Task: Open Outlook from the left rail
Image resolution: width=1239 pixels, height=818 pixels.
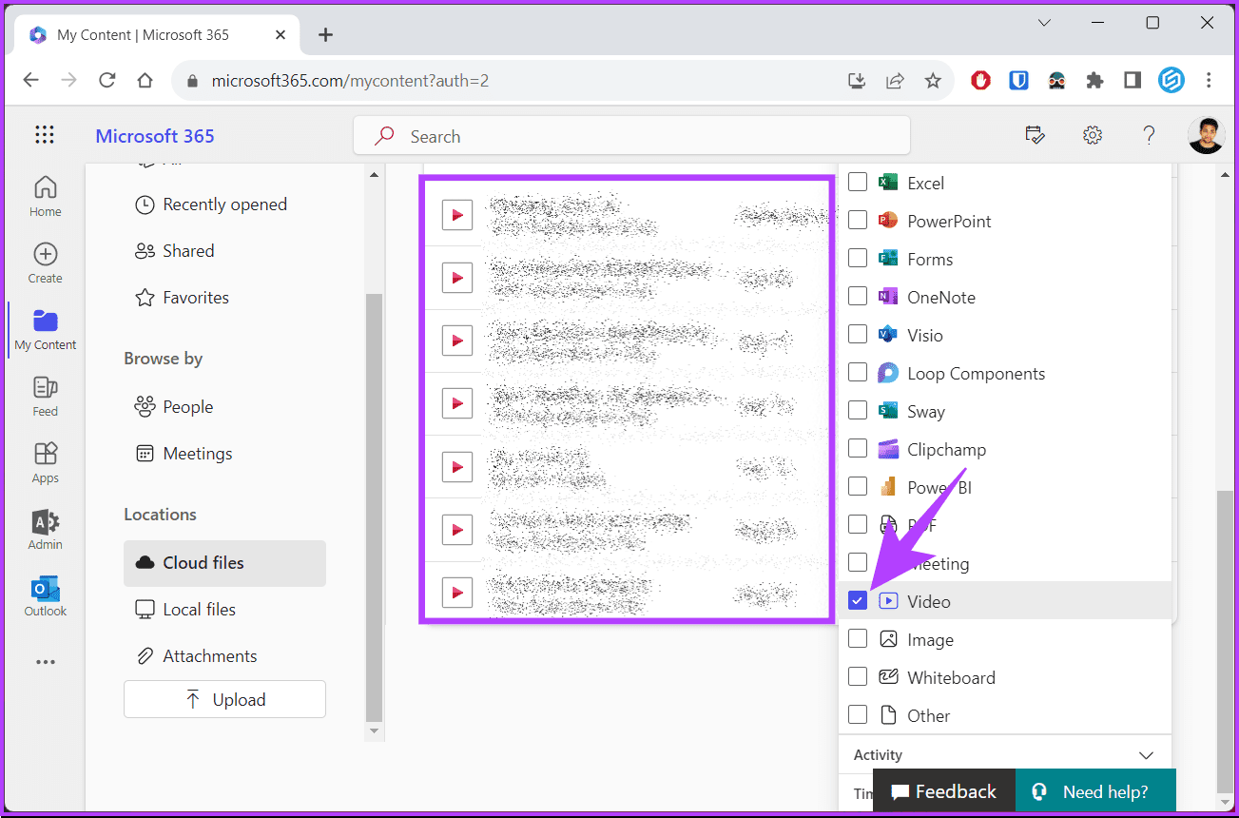Action: pos(45,596)
